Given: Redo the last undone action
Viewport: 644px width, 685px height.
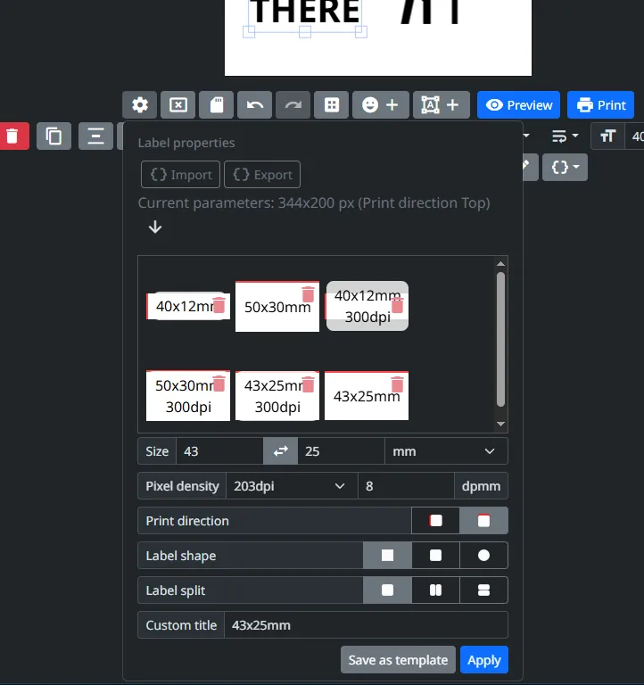Looking at the screenshot, I should coord(293,105).
